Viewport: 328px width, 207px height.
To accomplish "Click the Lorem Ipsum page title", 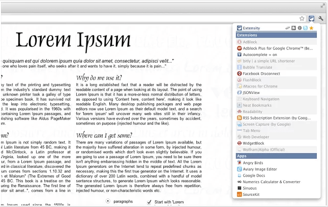I will (73, 41).
